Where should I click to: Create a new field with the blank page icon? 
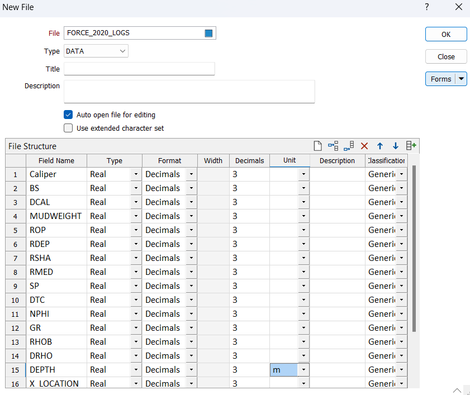point(317,146)
